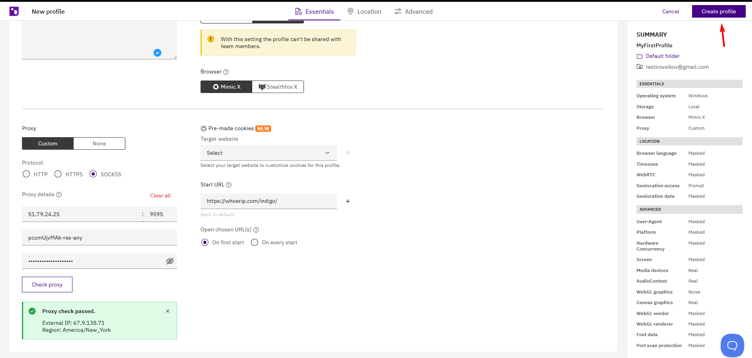752x358 pixels.
Task: Clear target website with X icon
Action: point(347,153)
